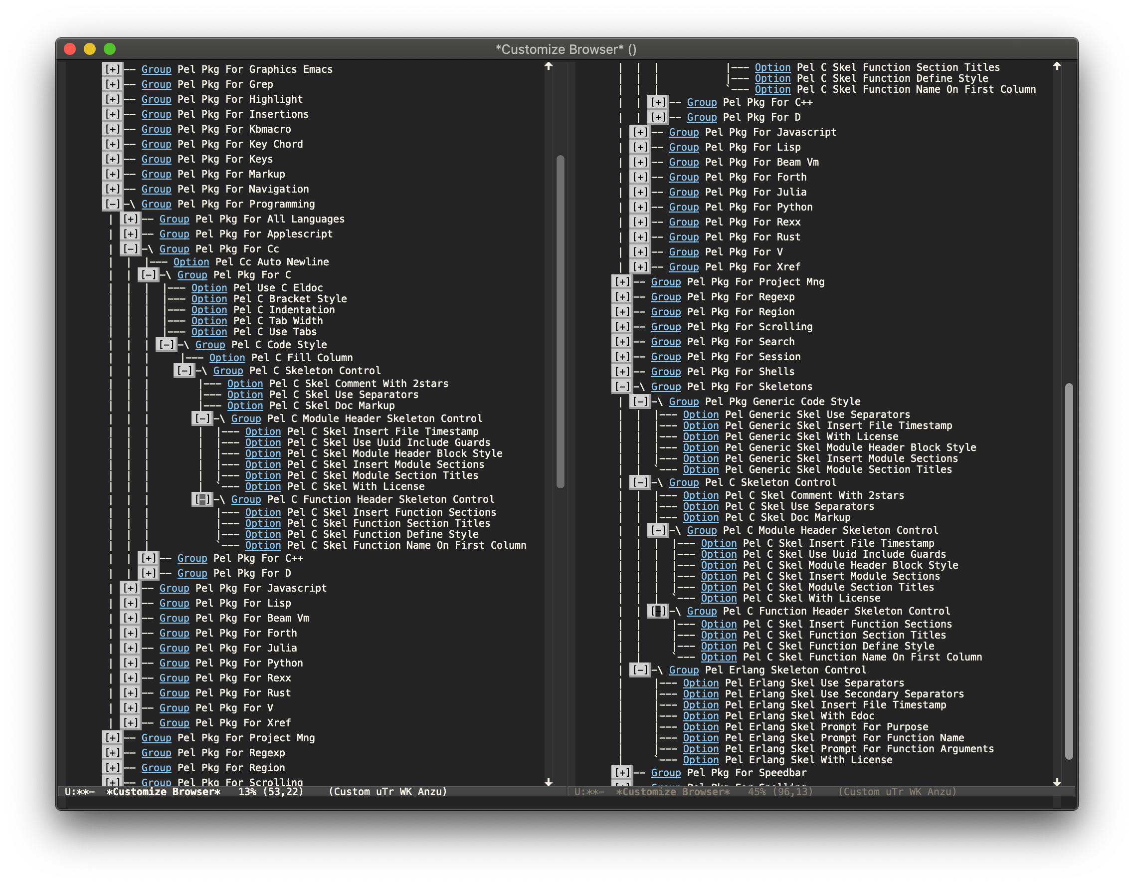Screen dimensions: 1134x884
Task: Open Option link for Pel C Bracket Style
Action: coord(209,299)
